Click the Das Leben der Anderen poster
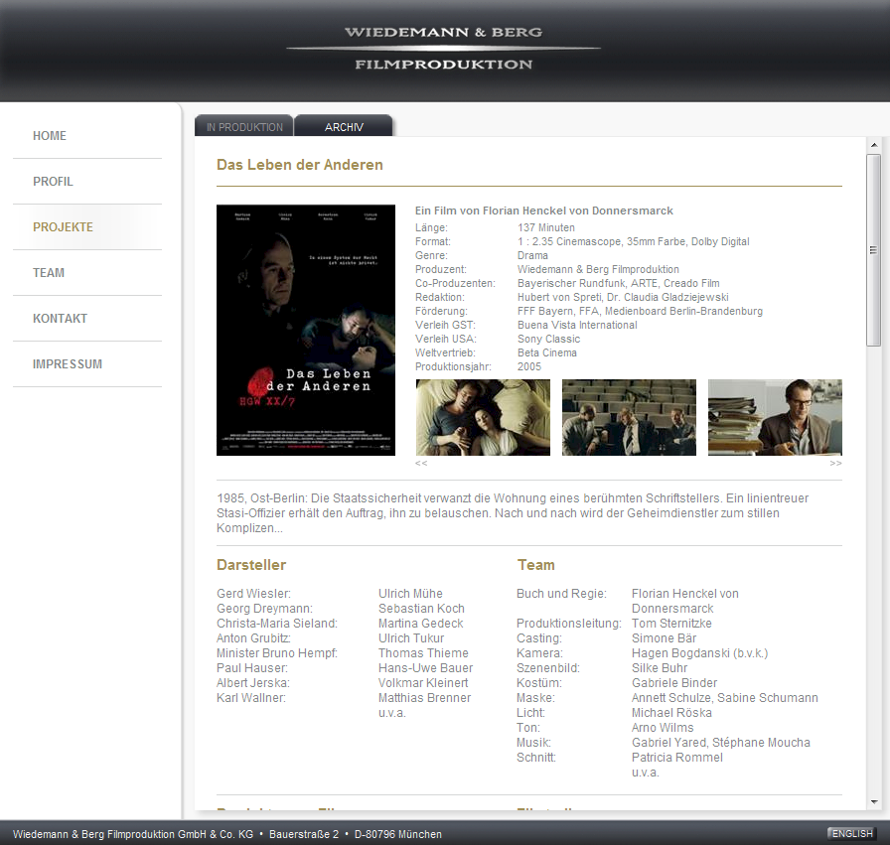 coord(306,330)
